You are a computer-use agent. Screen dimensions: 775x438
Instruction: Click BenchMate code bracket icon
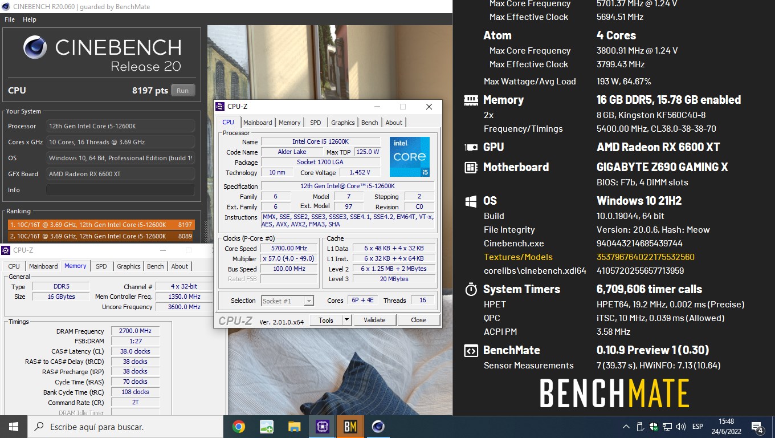point(471,350)
